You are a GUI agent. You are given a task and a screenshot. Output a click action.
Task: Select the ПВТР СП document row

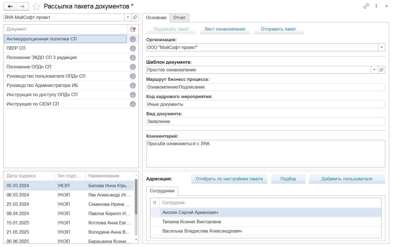(65, 48)
